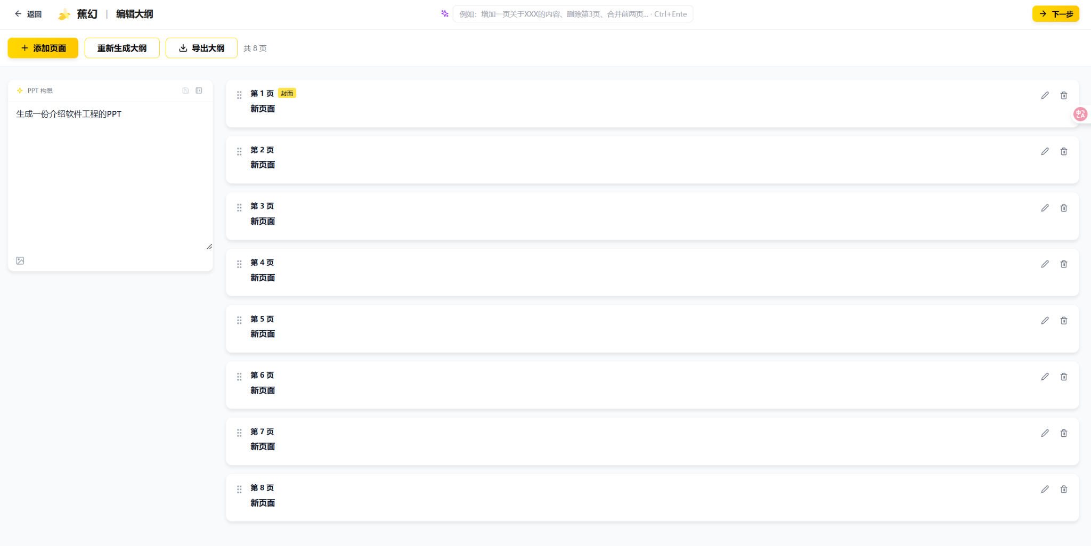Click the image upload icon below the prompt
Viewport: 1091px width, 546px height.
click(x=20, y=260)
